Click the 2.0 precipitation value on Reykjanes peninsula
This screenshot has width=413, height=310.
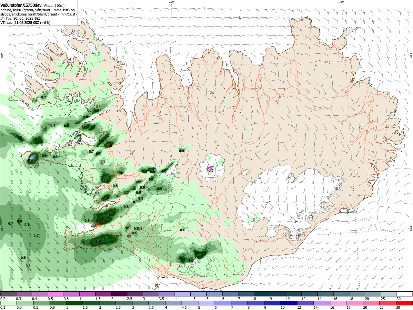pos(103,240)
